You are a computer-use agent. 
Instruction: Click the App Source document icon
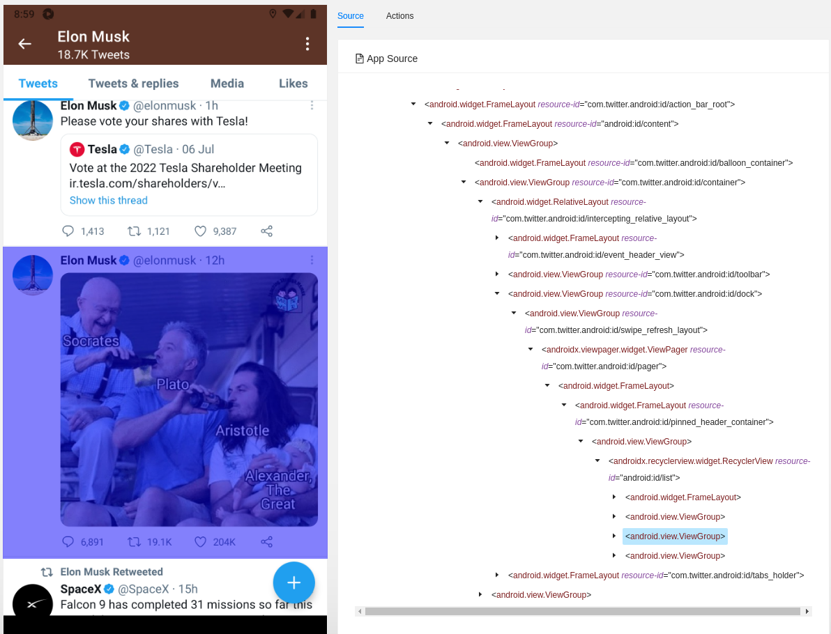pyautogui.click(x=359, y=59)
